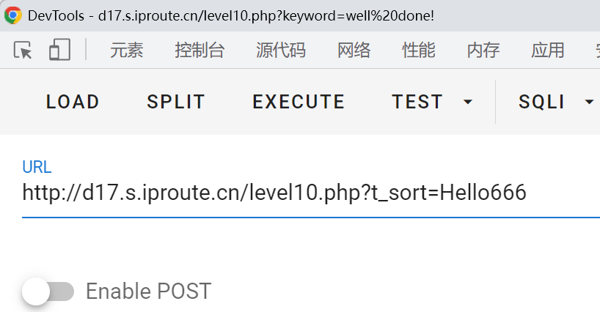Switch to the 控制台 (Console) tab
600x312 pixels.
(x=200, y=50)
